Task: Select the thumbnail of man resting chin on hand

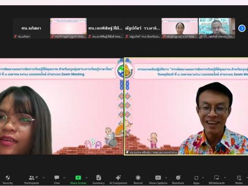Action: pyautogui.click(x=217, y=28)
